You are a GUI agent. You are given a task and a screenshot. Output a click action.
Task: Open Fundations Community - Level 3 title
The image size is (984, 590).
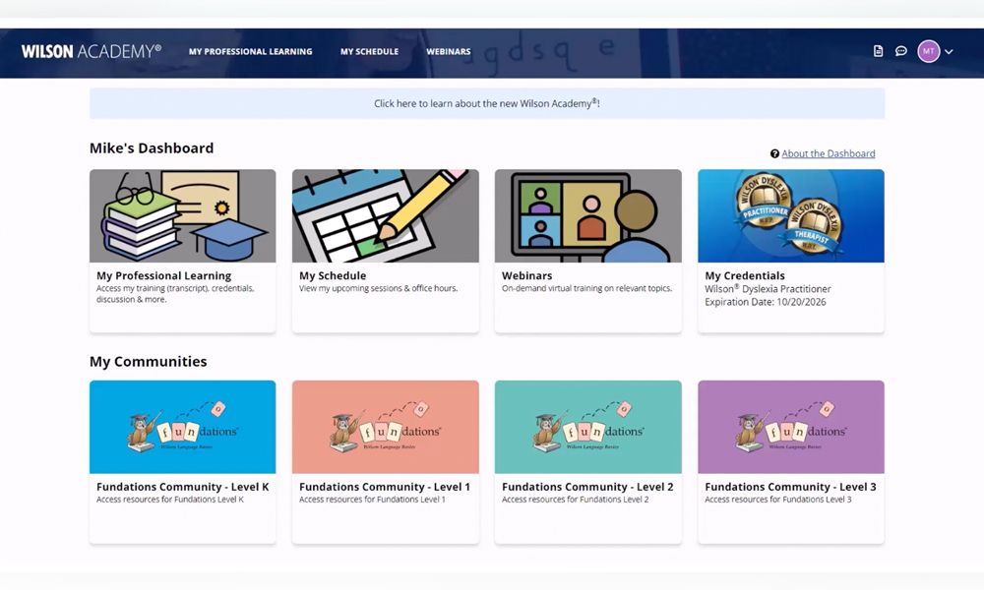[x=791, y=487]
